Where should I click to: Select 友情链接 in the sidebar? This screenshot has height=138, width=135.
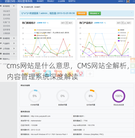click(7, 33)
